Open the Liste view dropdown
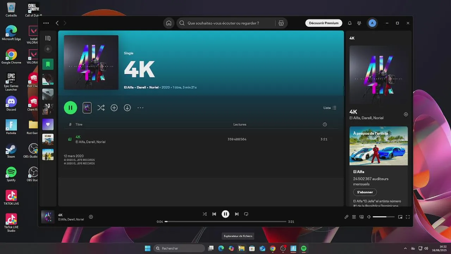The width and height of the screenshot is (451, 254). (x=330, y=108)
